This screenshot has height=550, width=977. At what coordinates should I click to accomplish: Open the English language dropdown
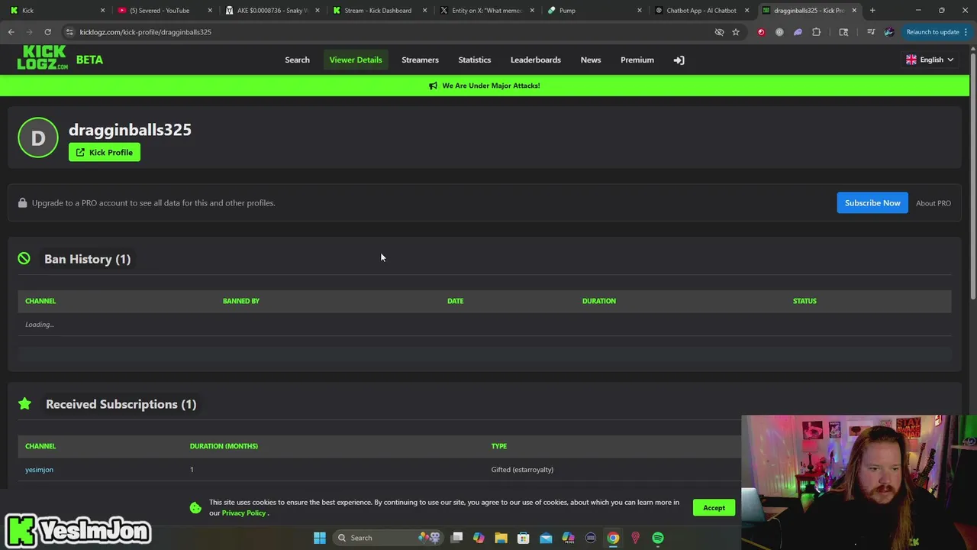[x=929, y=60]
